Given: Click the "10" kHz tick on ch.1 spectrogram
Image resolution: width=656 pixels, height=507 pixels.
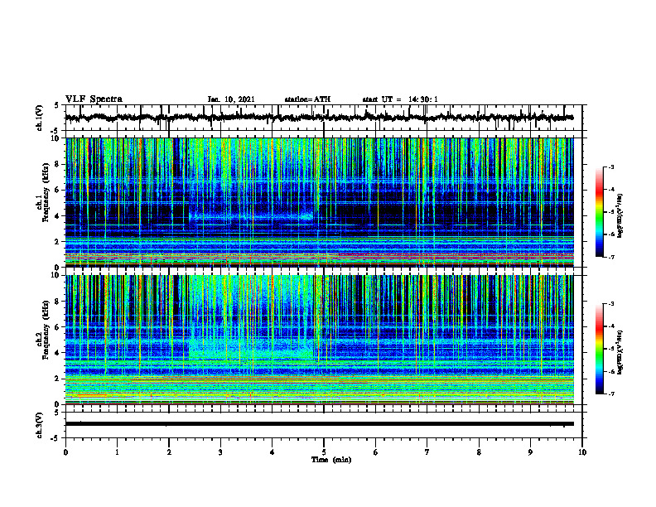Looking at the screenshot, I should (x=57, y=138).
